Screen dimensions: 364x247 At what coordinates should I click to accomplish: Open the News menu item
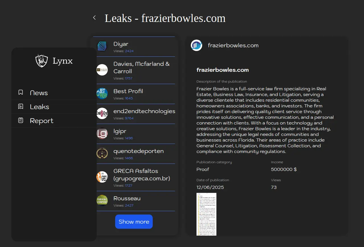tap(39, 93)
